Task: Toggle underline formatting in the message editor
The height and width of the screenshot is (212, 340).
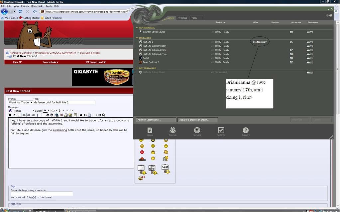Action: coord(18,115)
